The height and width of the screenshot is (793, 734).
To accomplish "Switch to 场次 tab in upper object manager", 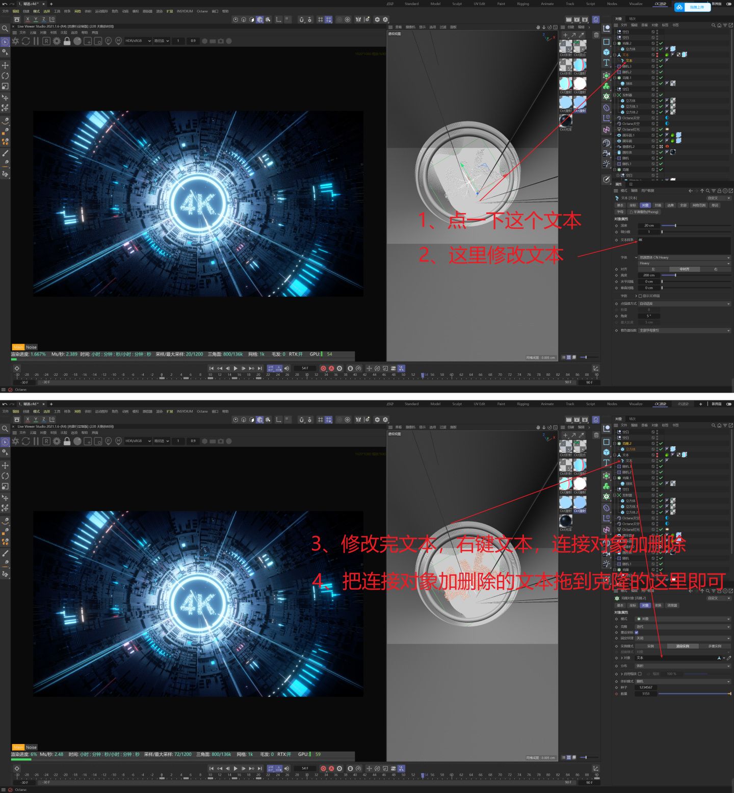I will point(633,19).
